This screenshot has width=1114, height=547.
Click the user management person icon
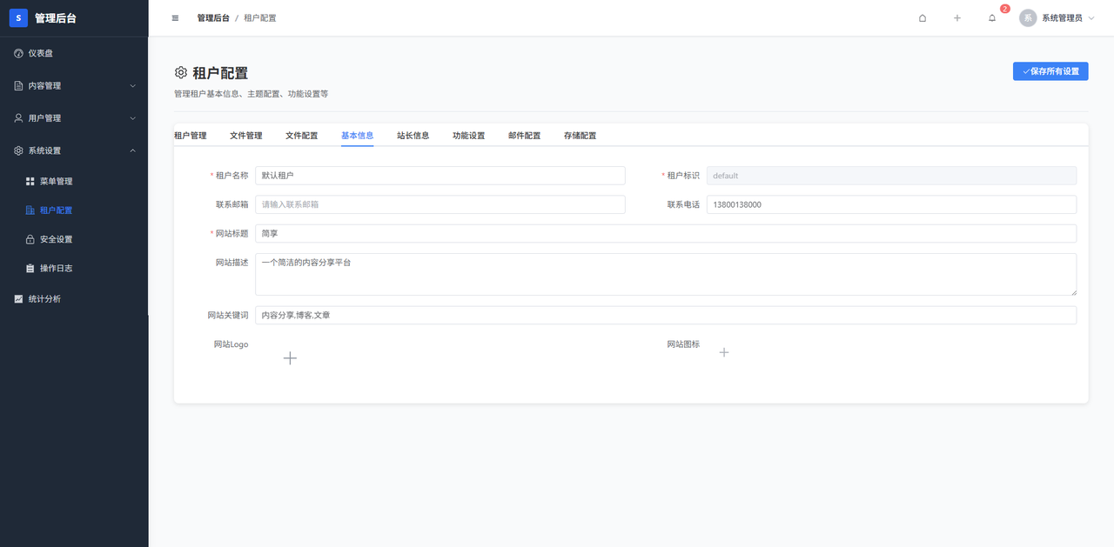(19, 117)
